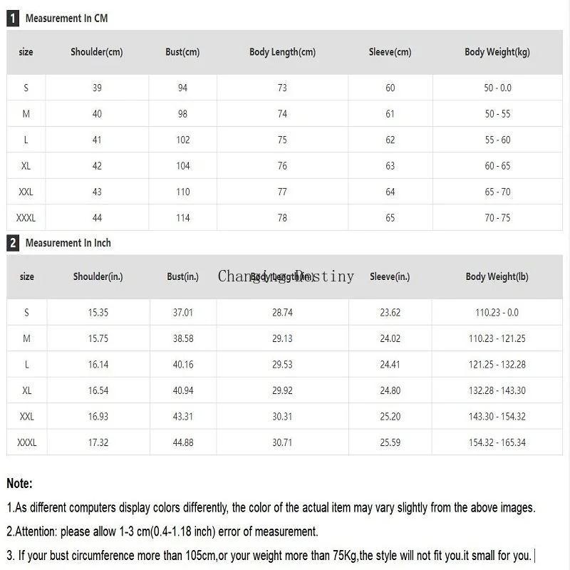Click the measurement error note line 2
The width and height of the screenshot is (570, 570).
[162, 532]
